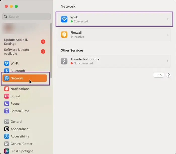
Task: Click the red badge beside Software Update Available
Action: click(x=43, y=52)
